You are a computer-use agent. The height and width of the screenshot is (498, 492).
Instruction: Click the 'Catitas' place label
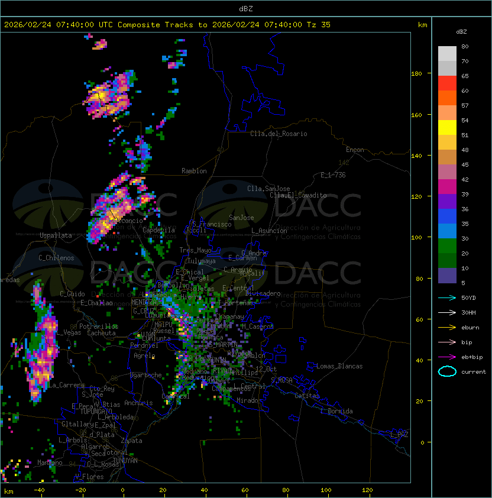[307, 396]
